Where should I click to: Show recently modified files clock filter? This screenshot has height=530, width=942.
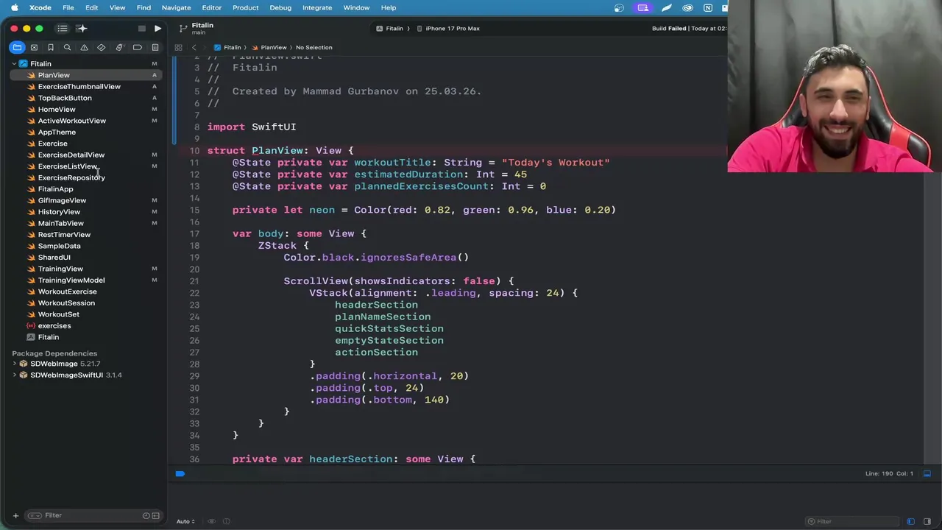146,515
